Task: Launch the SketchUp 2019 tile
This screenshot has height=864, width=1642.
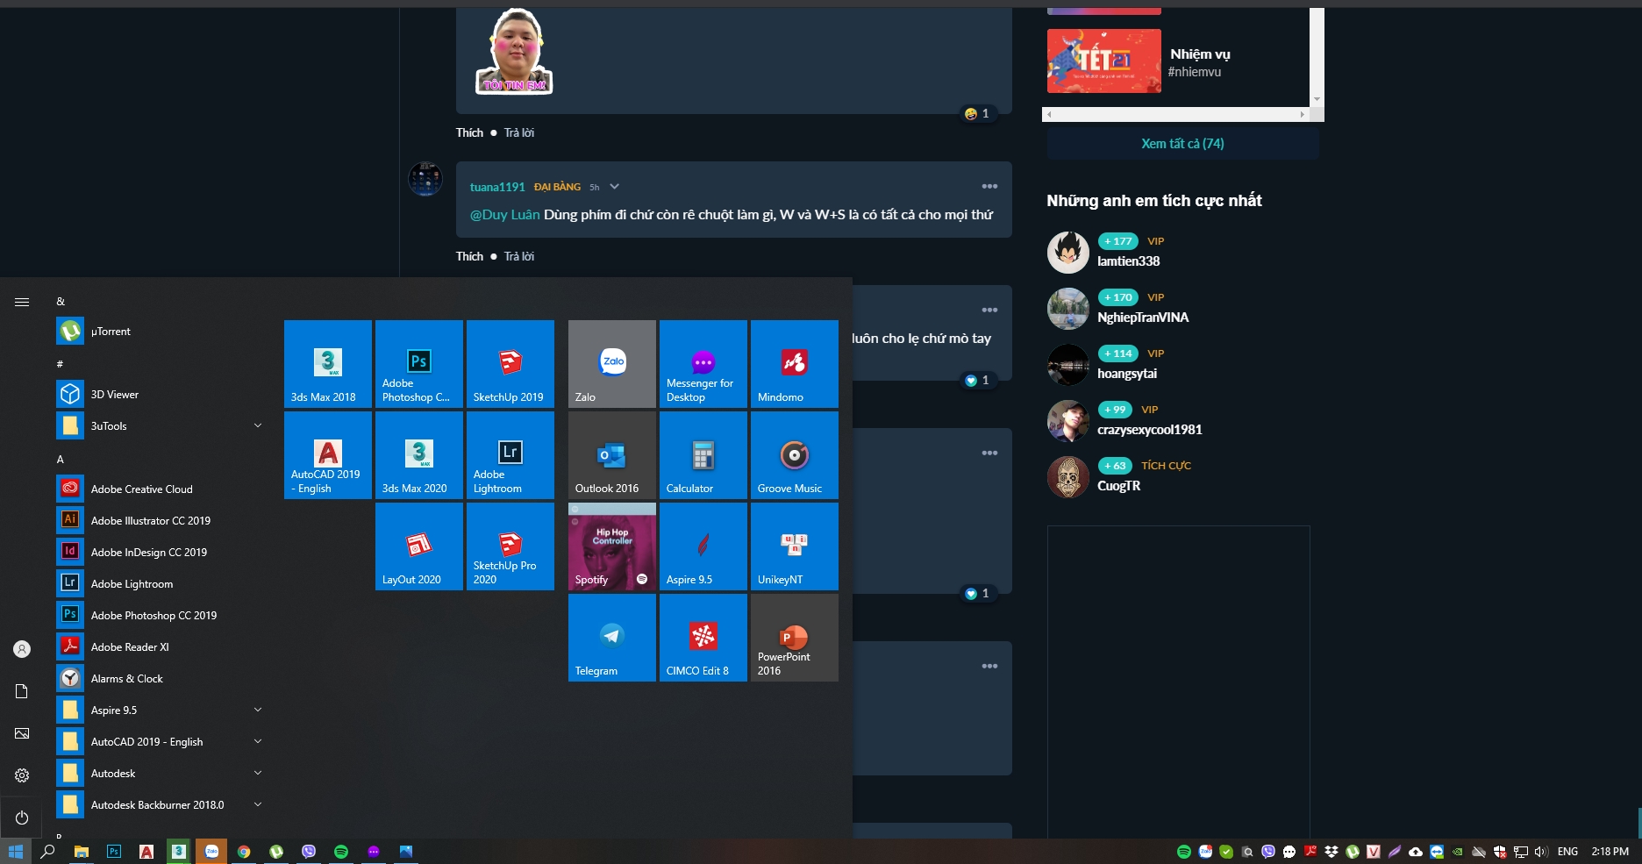Action: click(510, 364)
